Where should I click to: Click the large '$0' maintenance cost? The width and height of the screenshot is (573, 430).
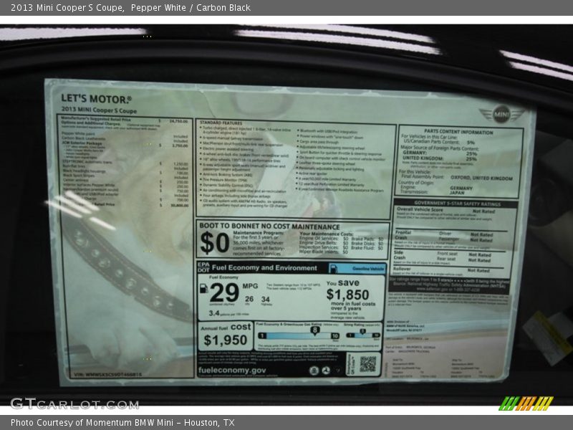click(214, 243)
